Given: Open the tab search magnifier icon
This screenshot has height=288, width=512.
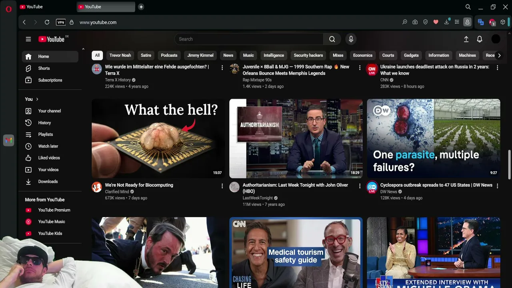Looking at the screenshot, I should (x=468, y=7).
